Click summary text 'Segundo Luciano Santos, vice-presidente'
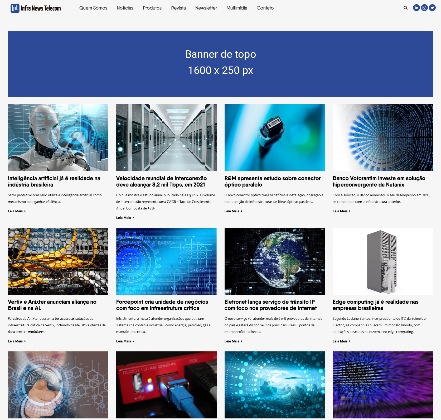Screen dimensions: 441x420 (x=380, y=325)
